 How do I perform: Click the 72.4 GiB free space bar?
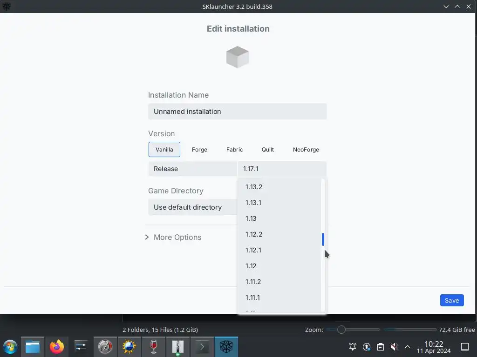(x=410, y=330)
